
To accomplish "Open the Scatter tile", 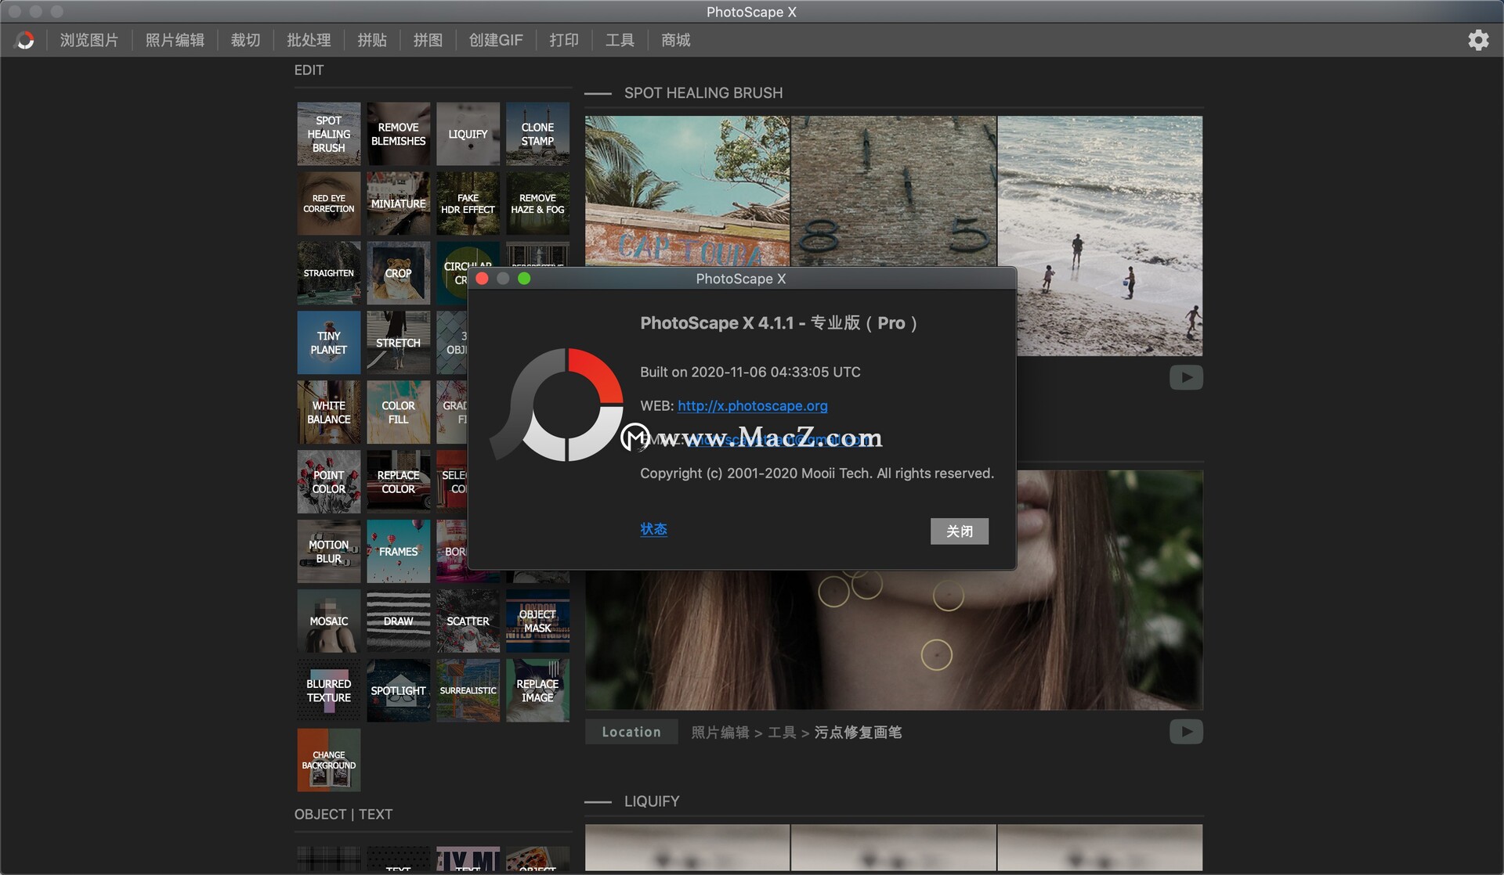I will coord(468,621).
